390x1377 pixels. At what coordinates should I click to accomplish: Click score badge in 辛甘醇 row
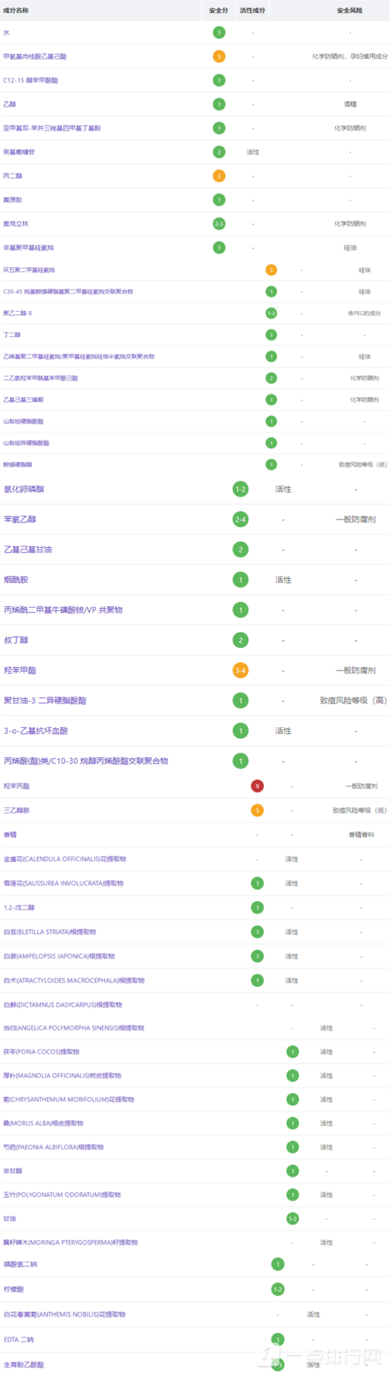[292, 1171]
